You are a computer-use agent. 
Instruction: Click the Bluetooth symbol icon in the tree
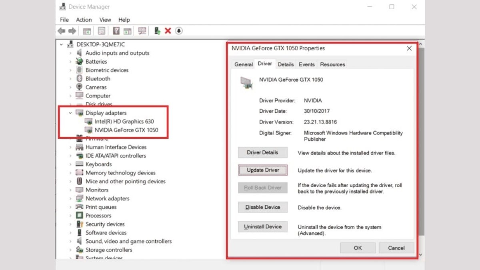[x=79, y=78]
